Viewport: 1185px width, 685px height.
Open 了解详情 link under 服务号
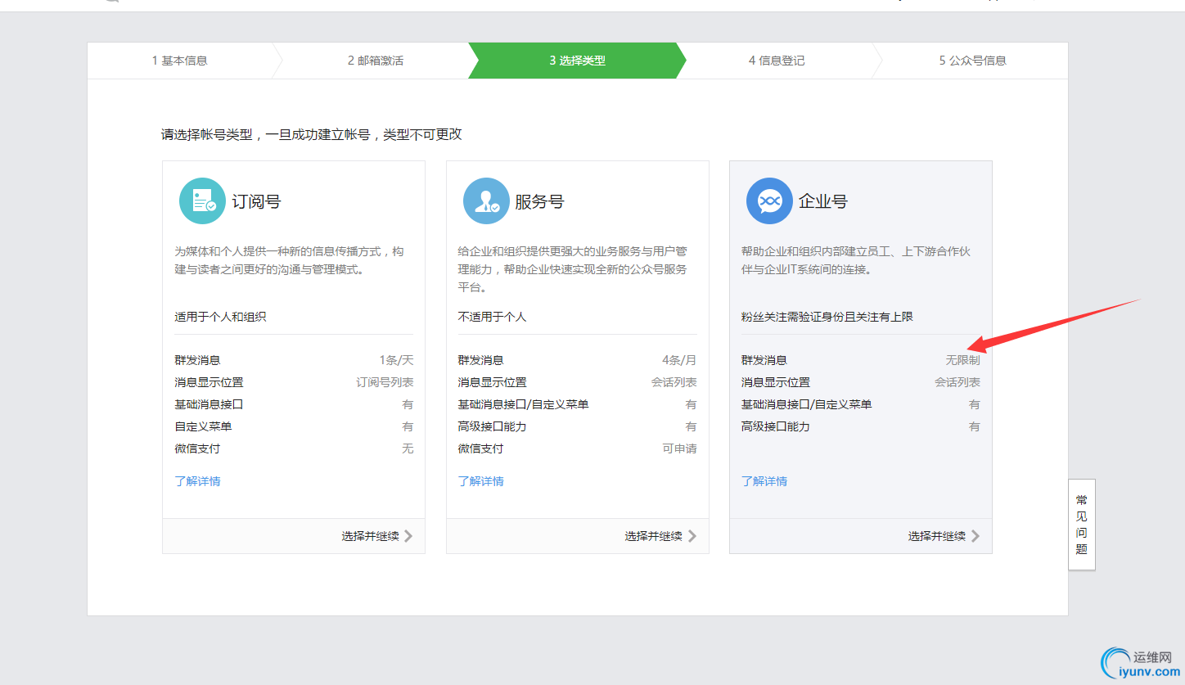480,481
